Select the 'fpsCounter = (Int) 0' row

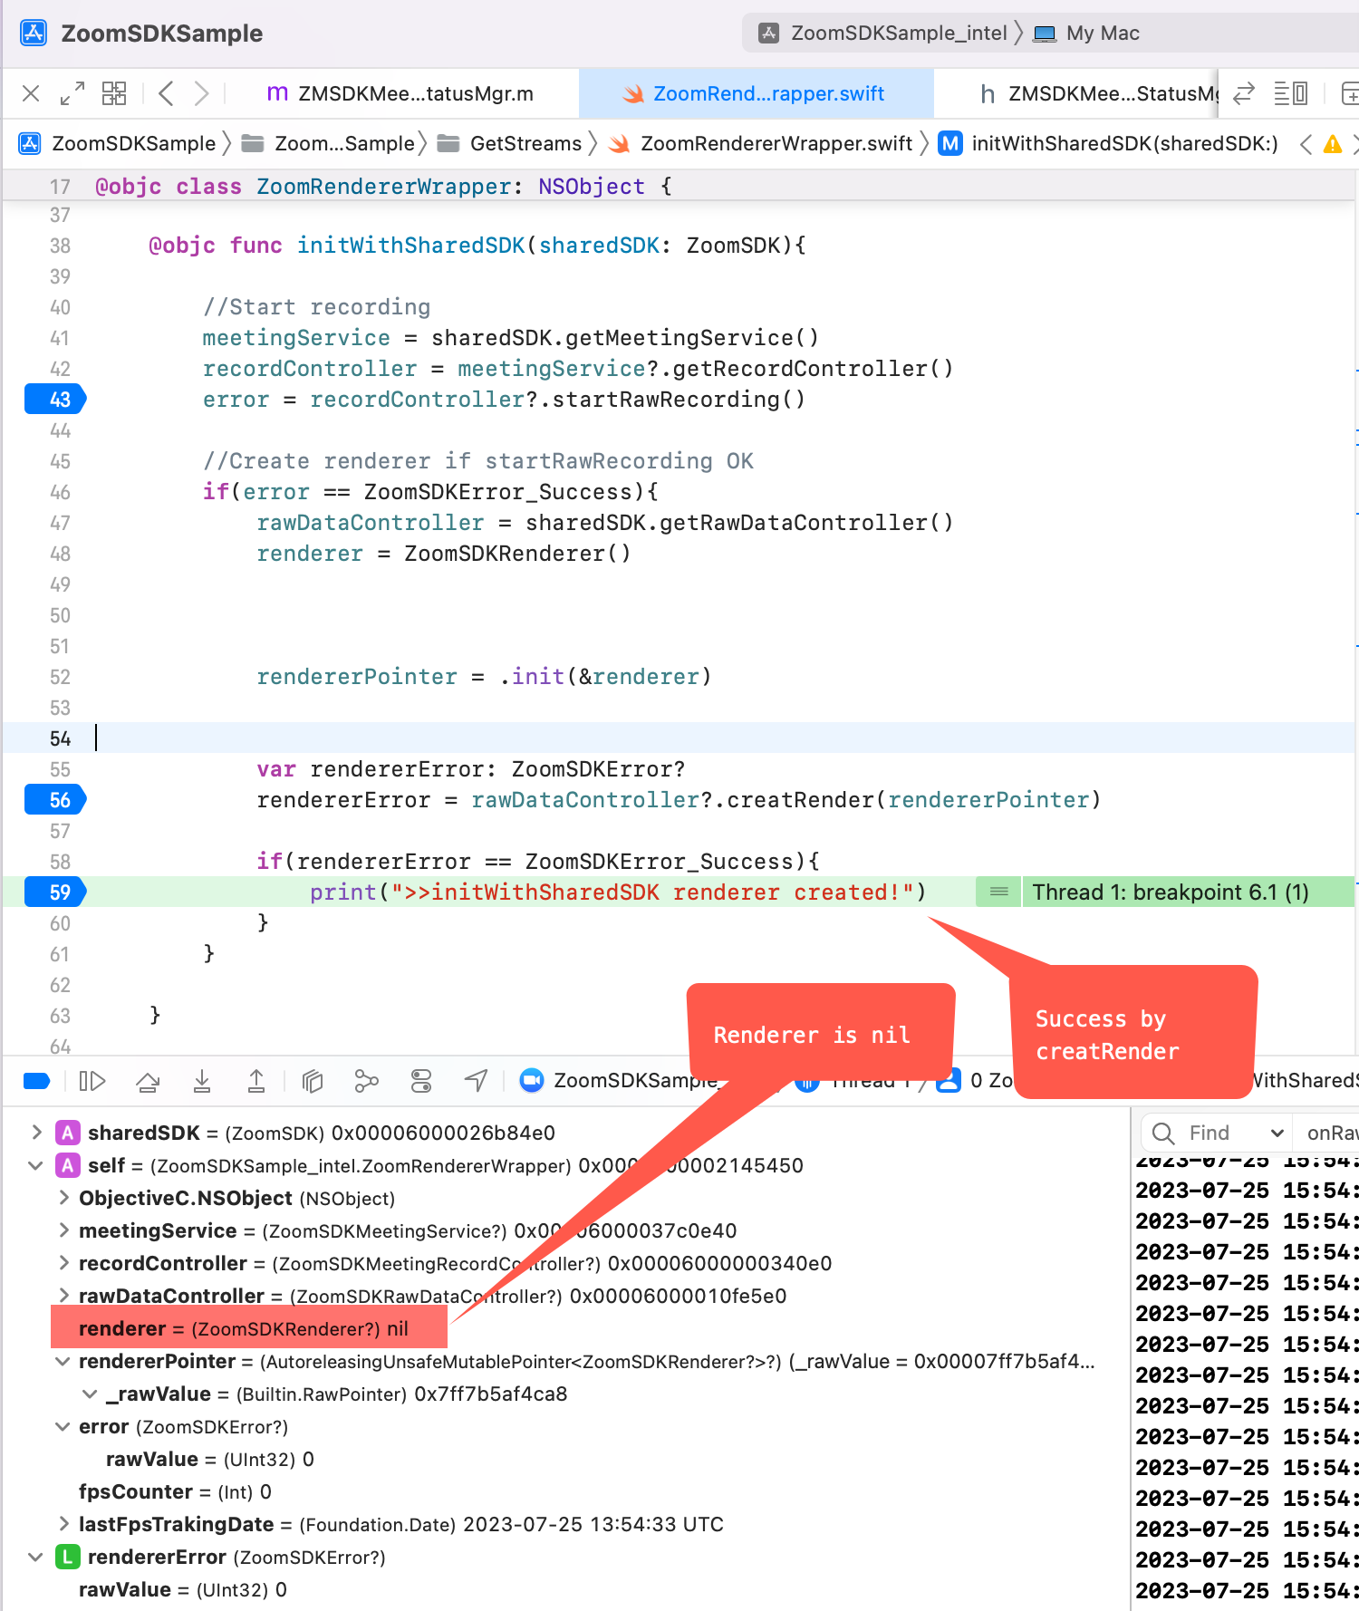pyautogui.click(x=175, y=1491)
